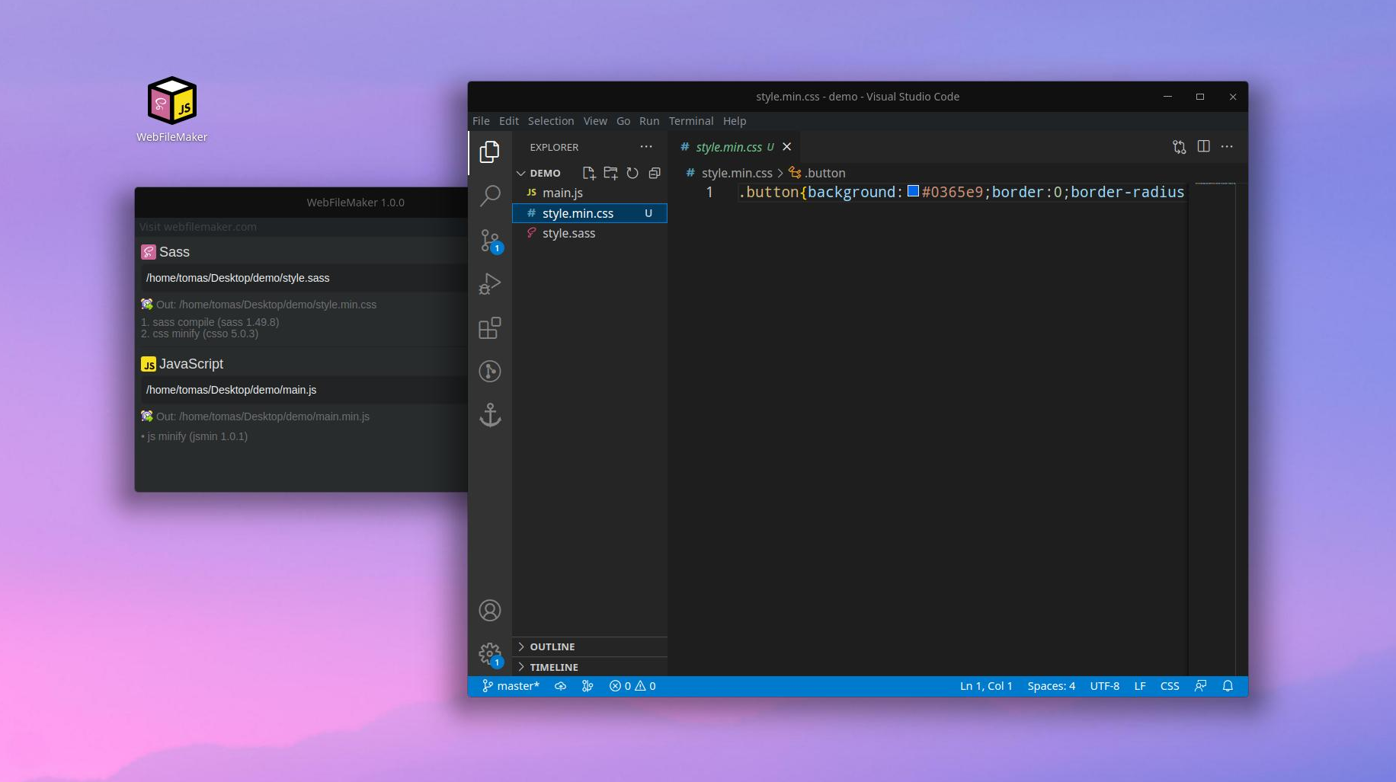Open the notifications bell

1228,686
